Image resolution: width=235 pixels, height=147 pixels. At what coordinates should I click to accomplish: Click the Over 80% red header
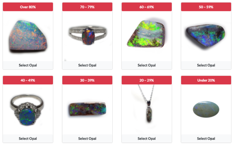(28, 7)
